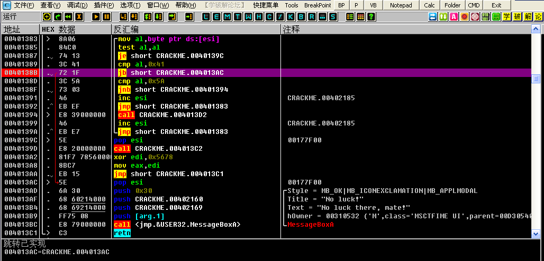Click the green up-down arrows icon
Viewport: 544px width, 261px height.
(443, 16)
